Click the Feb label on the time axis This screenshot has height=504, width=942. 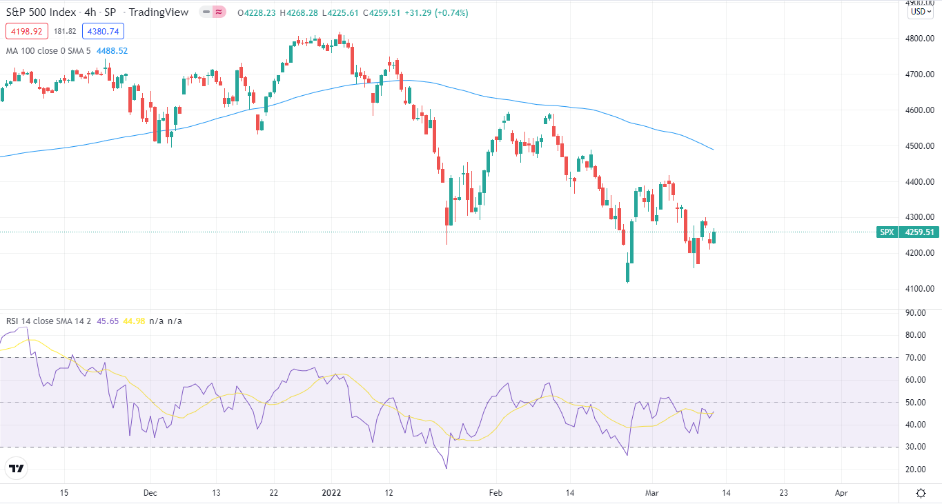495,493
